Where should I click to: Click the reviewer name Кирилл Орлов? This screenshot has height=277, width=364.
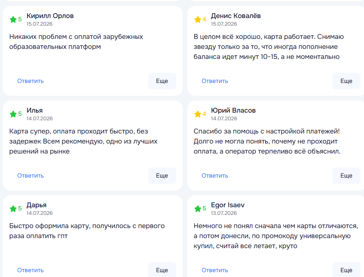[50, 16]
